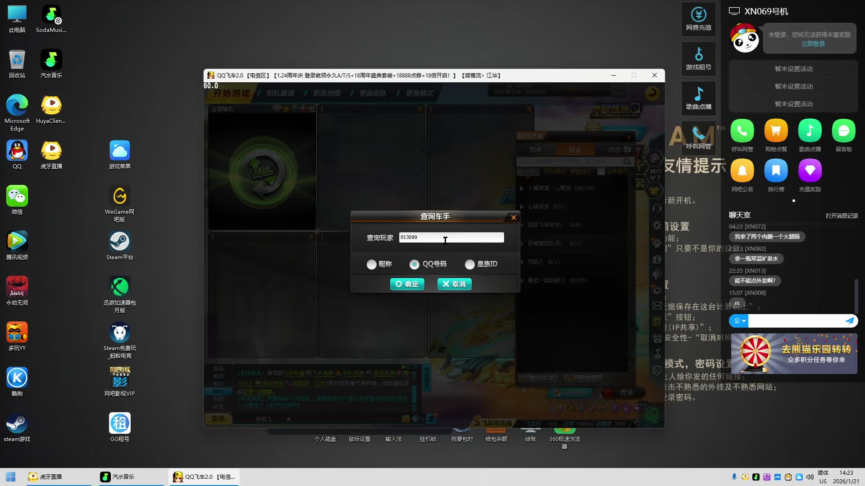
Task: Click the chat send paper-plane icon
Action: (x=849, y=321)
